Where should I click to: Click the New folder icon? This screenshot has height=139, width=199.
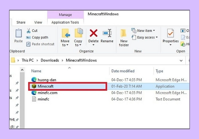[123, 33]
